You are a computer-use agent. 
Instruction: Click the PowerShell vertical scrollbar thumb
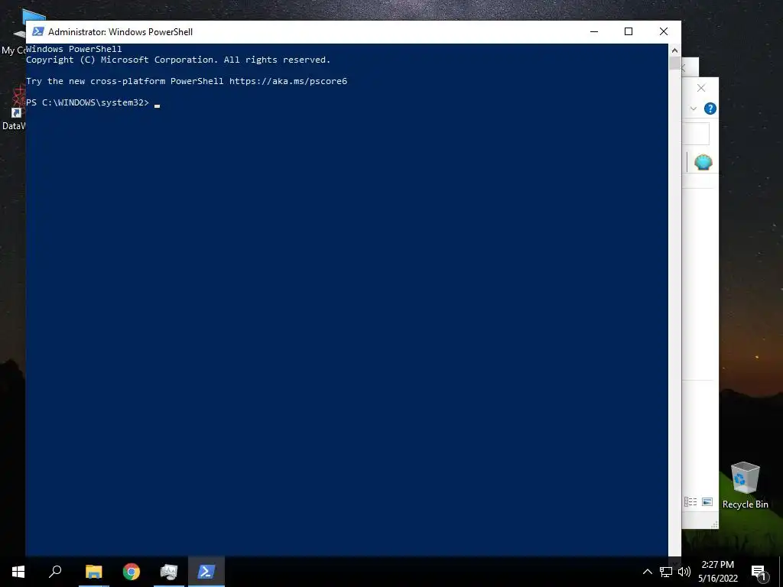point(674,63)
